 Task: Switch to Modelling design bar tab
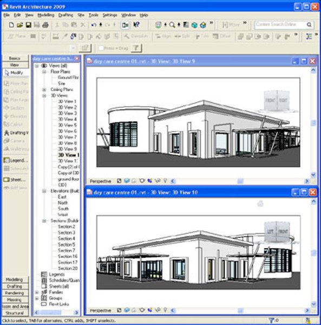15,279
